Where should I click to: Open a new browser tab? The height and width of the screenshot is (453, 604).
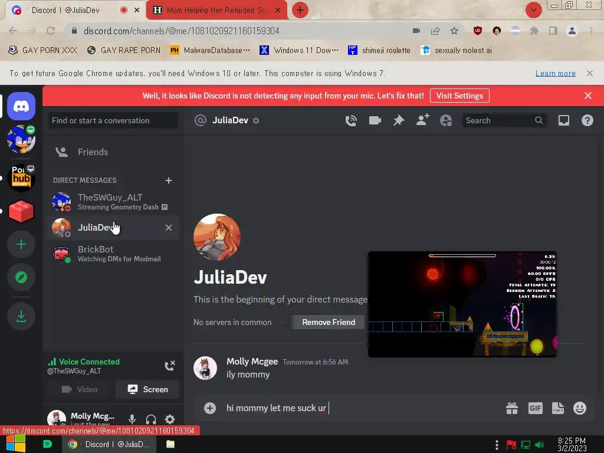click(300, 10)
